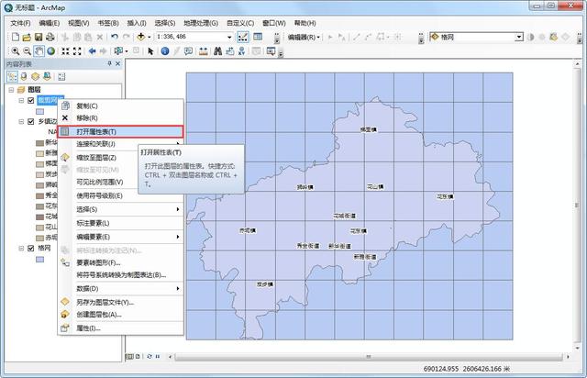Go back to previous extent arrow
The width and height of the screenshot is (587, 378).
click(x=92, y=51)
